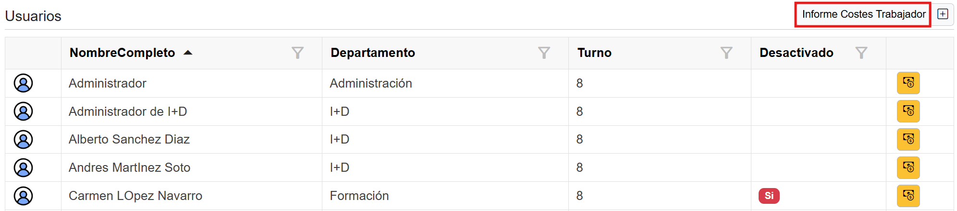
Task: Click the user avatar for Alberto Sanchez Diaz
Action: coord(23,139)
